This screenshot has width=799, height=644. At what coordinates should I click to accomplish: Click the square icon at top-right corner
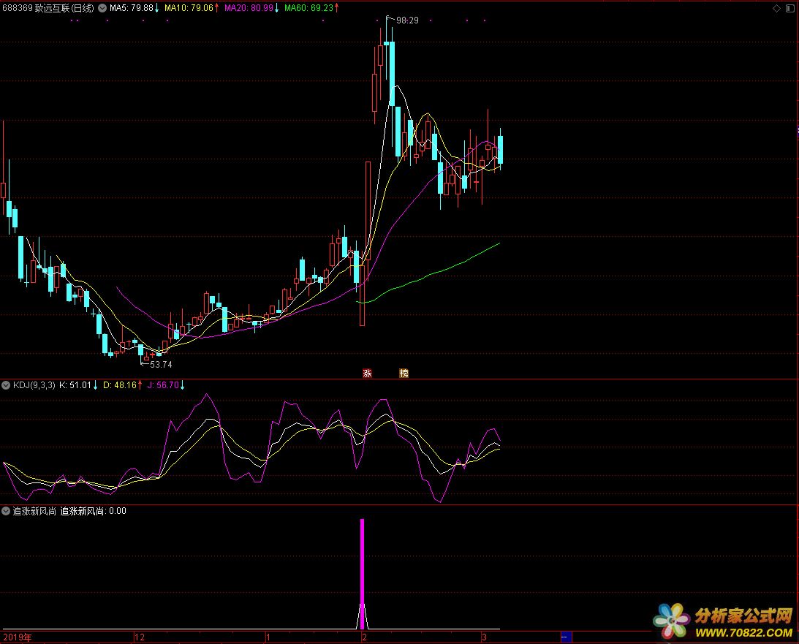(x=789, y=8)
